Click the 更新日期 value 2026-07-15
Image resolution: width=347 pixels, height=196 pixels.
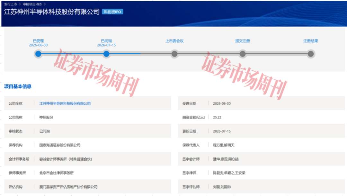click(222, 131)
